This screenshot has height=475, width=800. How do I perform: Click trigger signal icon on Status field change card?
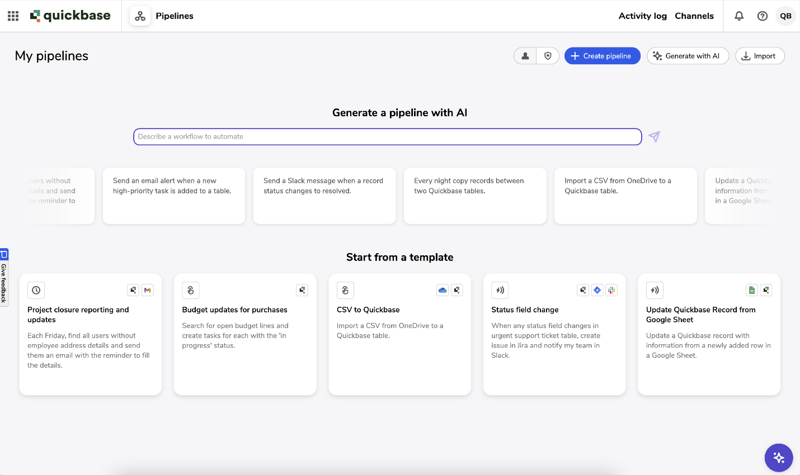click(x=500, y=291)
